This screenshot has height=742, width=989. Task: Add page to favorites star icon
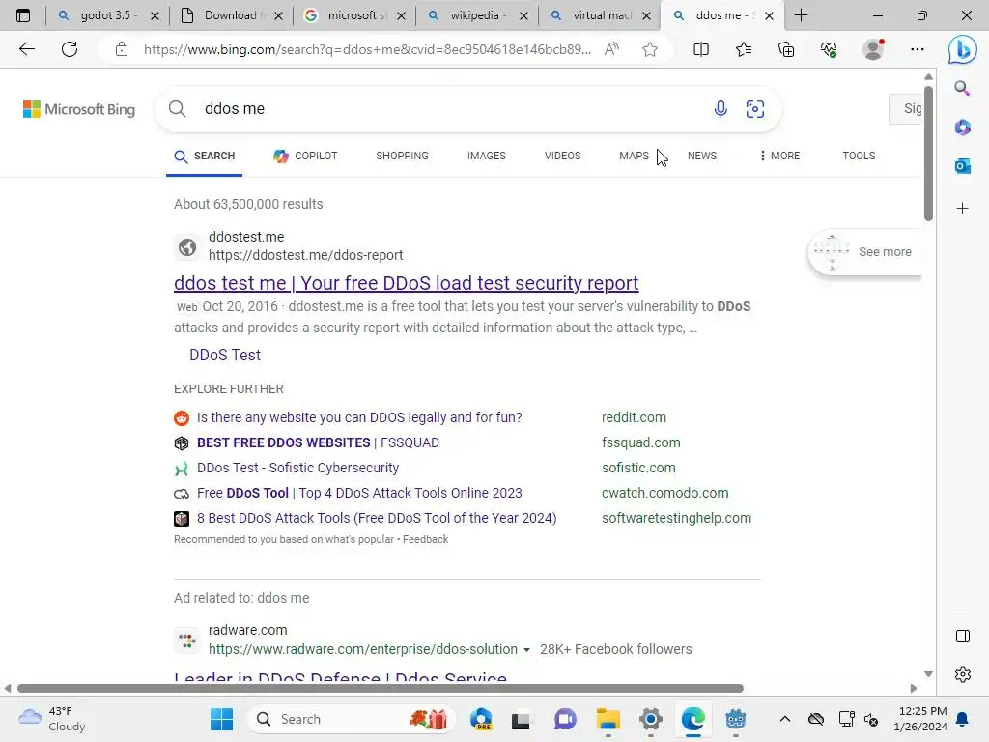pos(650,49)
